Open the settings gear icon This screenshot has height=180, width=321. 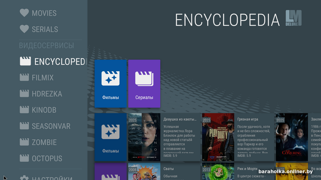pos(24,178)
